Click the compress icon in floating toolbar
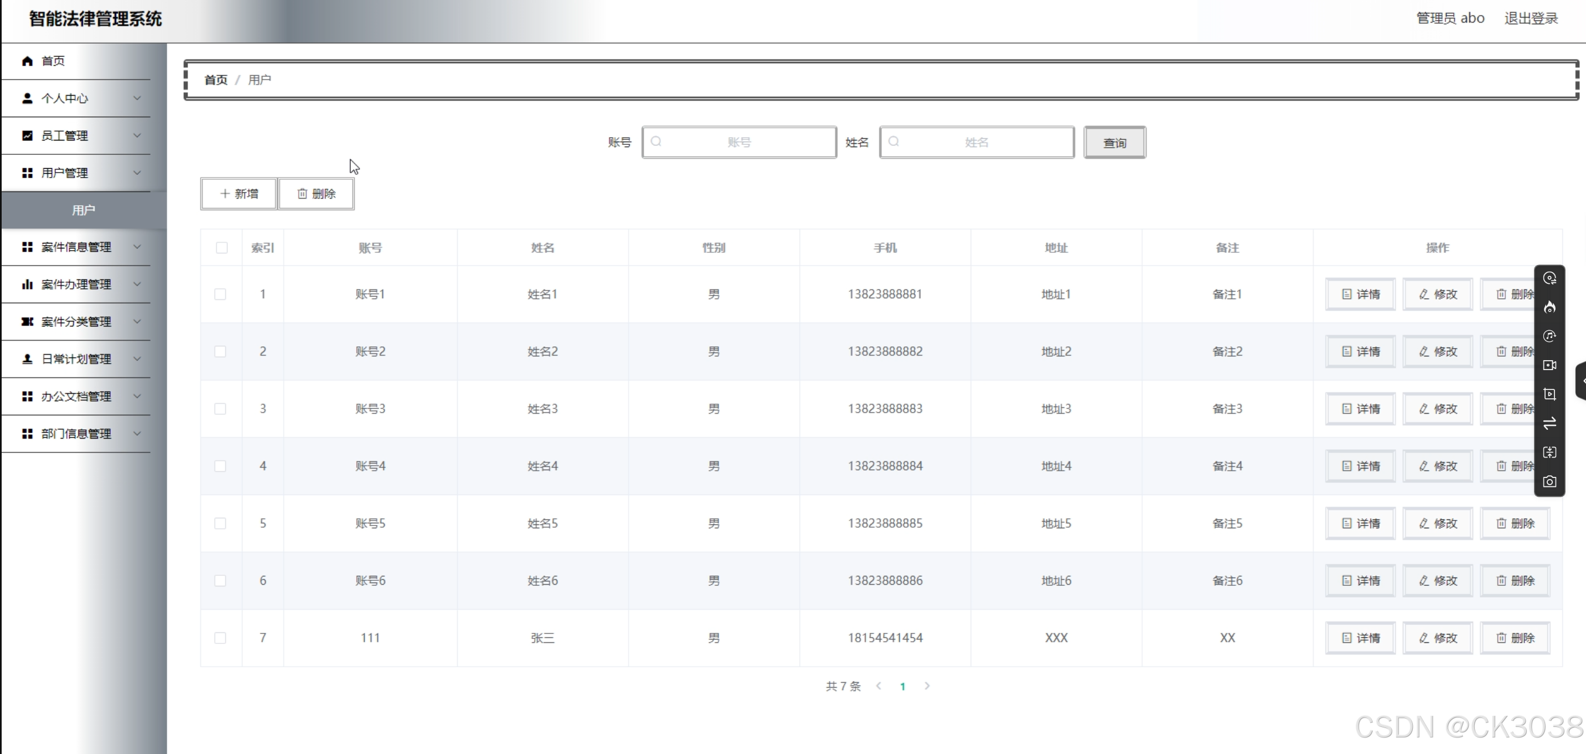 pos(1549,453)
